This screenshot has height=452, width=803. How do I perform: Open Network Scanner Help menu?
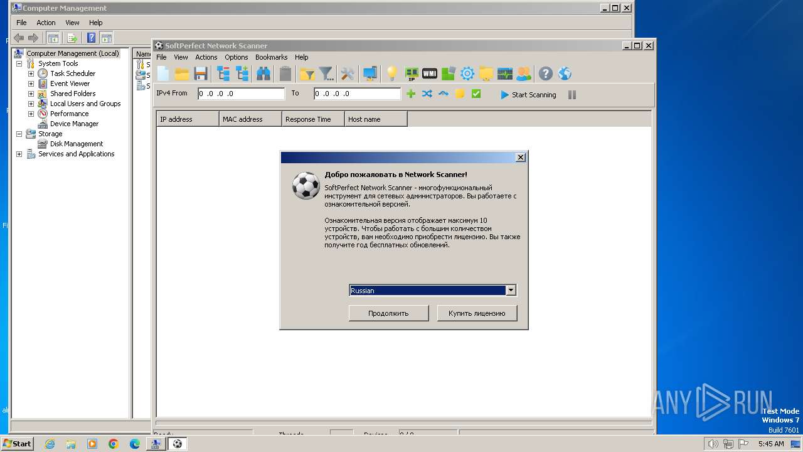pyautogui.click(x=302, y=57)
